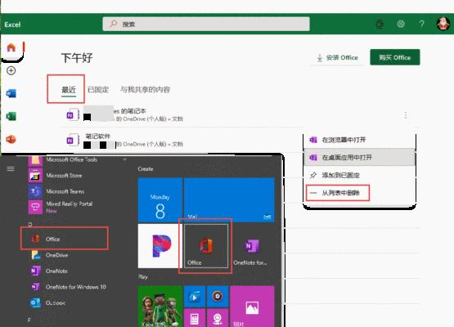
Task: Open the Office tile in Start
Action: (206, 246)
